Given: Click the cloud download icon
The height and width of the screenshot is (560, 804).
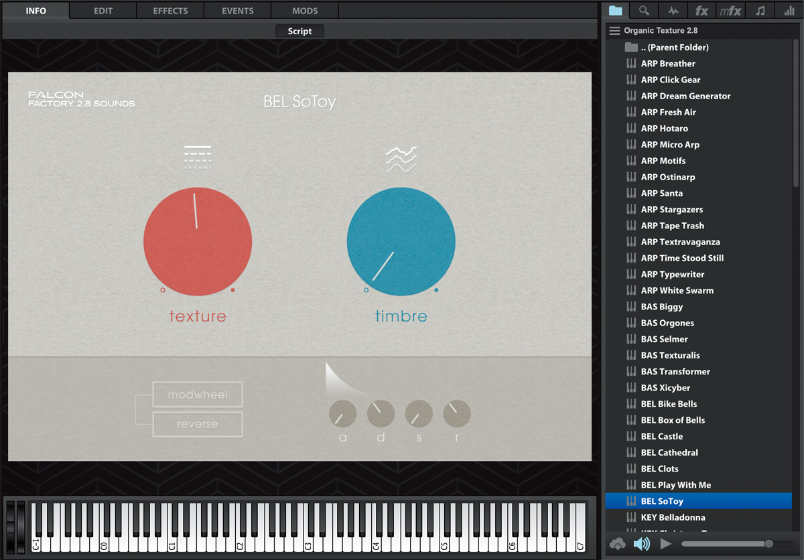Looking at the screenshot, I should point(618,544).
